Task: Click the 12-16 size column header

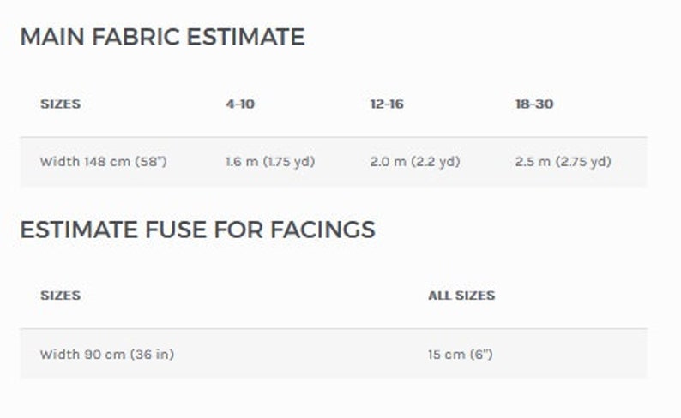Action: (387, 104)
